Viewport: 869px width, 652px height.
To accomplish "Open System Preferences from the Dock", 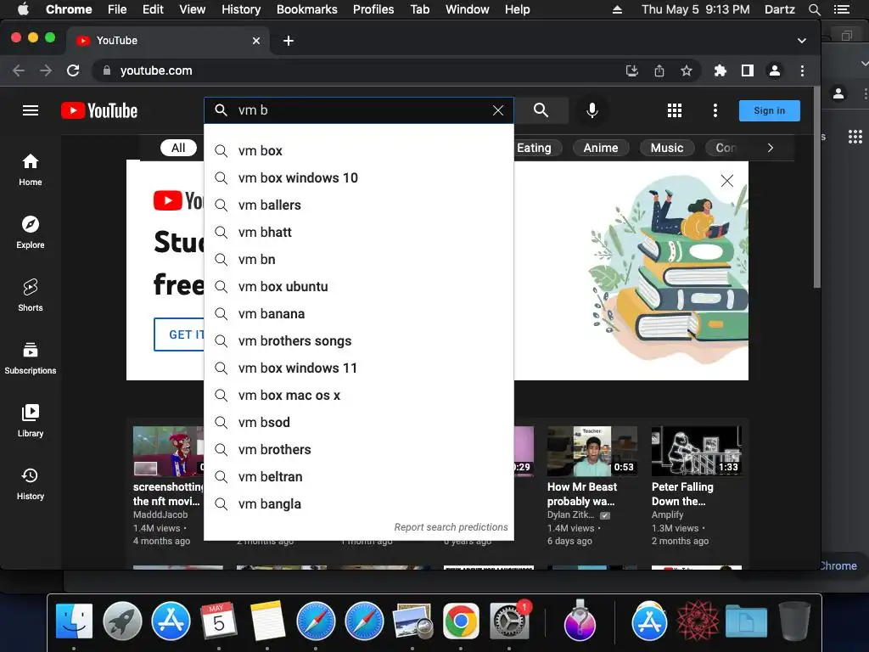I will [x=509, y=621].
